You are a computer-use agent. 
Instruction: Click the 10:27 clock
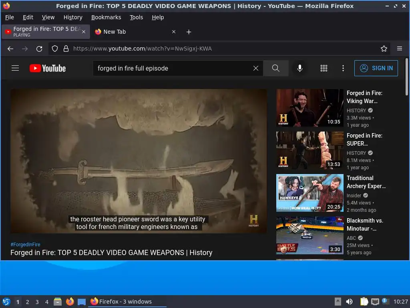[400, 302]
